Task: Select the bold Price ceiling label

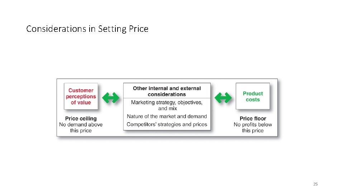Action: [x=81, y=118]
